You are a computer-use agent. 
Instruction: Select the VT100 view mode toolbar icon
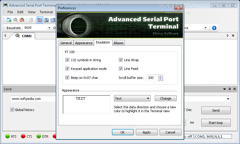coord(46,20)
